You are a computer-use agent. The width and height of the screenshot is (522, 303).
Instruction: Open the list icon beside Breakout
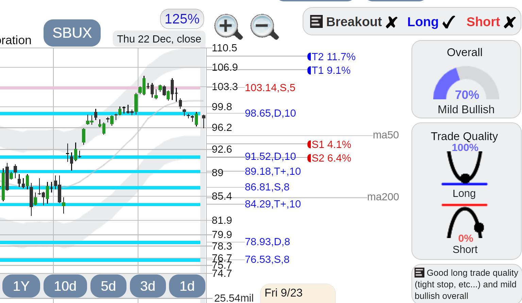(316, 21)
